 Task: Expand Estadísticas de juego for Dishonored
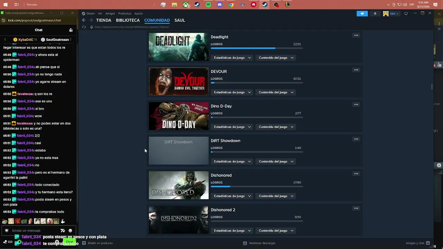[x=232, y=196]
